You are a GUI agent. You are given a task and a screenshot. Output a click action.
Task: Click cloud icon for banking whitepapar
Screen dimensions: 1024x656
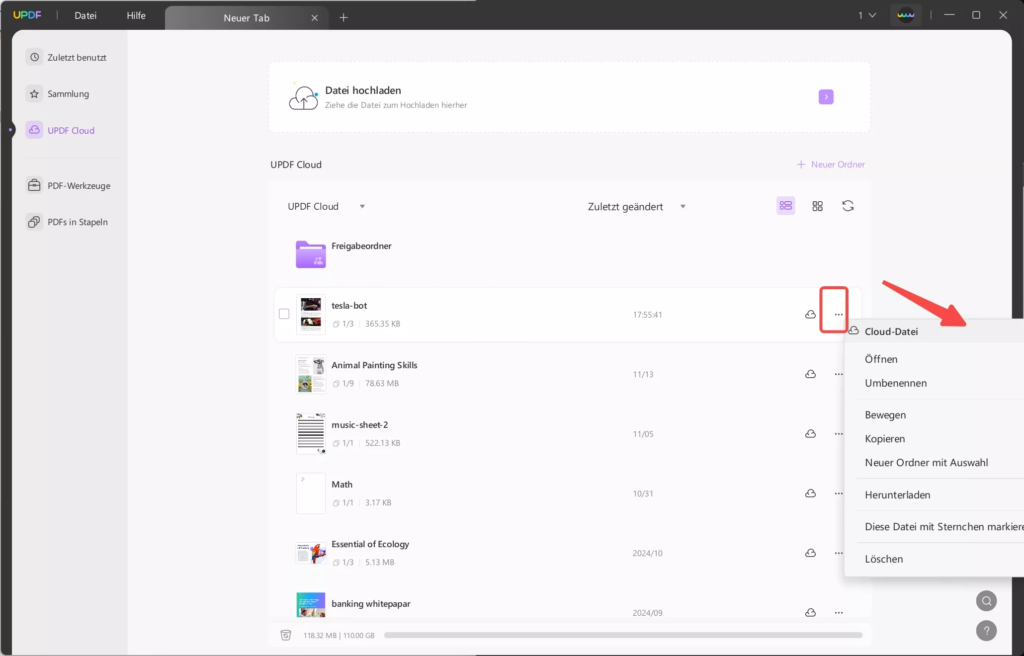[x=810, y=613]
